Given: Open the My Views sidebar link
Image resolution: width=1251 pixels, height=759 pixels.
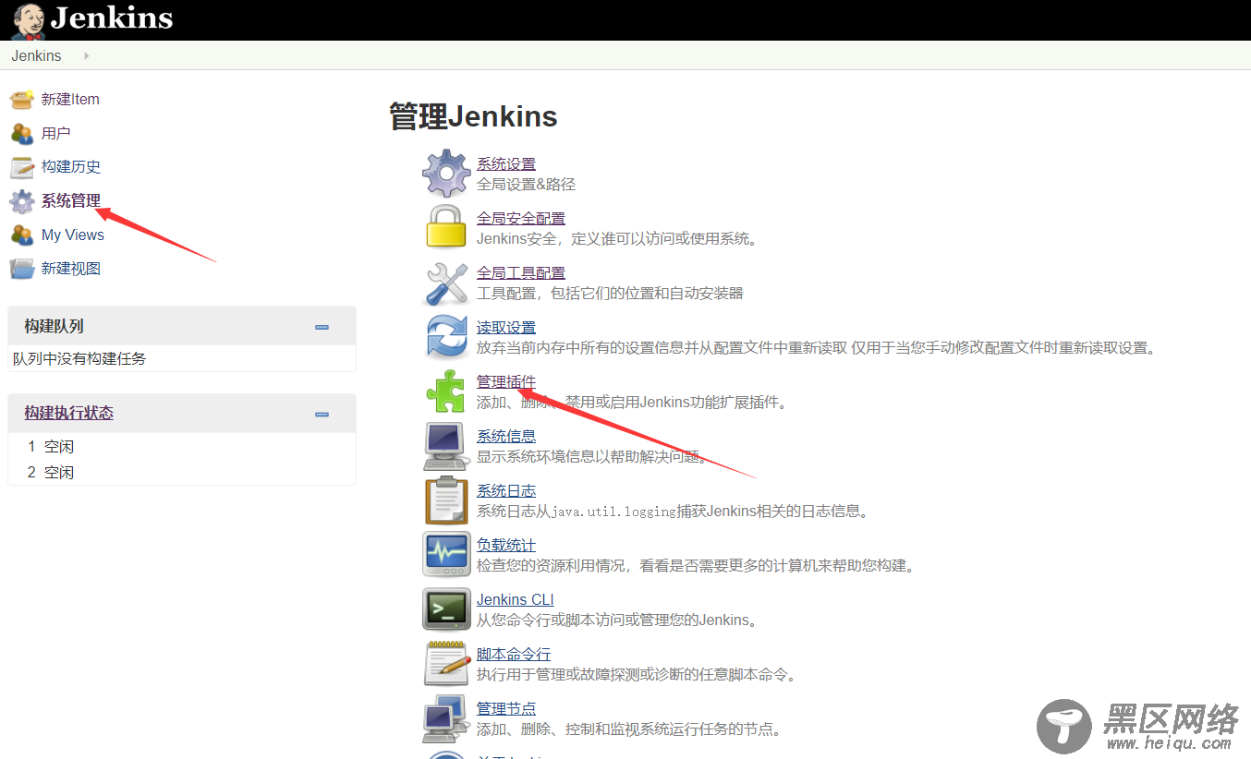Looking at the screenshot, I should tap(73, 235).
